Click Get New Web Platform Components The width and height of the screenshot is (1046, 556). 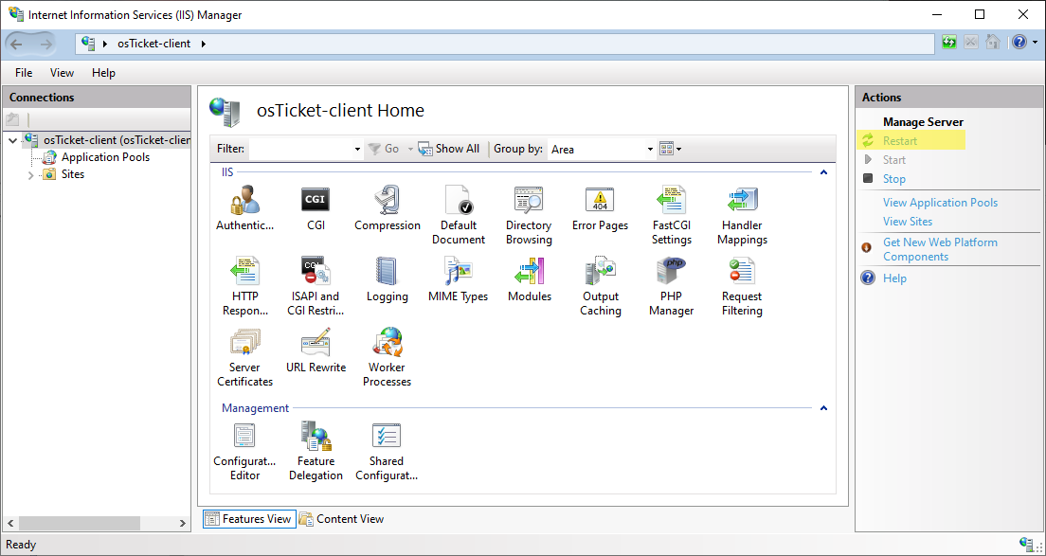[940, 249]
